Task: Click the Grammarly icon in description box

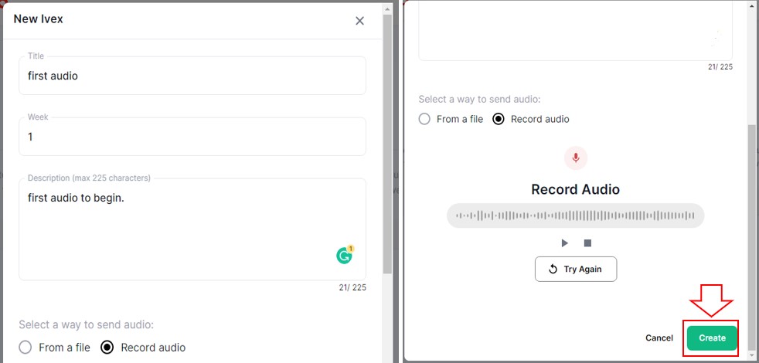Action: (345, 256)
